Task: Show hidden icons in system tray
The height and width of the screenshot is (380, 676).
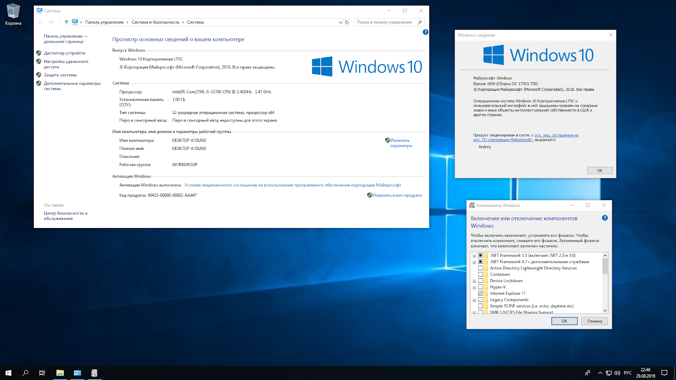Action: point(600,373)
